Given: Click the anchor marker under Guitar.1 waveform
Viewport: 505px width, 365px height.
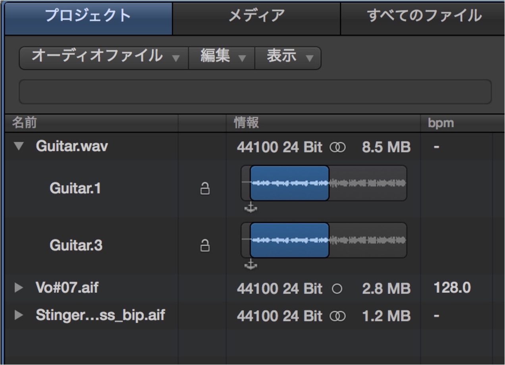Looking at the screenshot, I should (x=251, y=207).
